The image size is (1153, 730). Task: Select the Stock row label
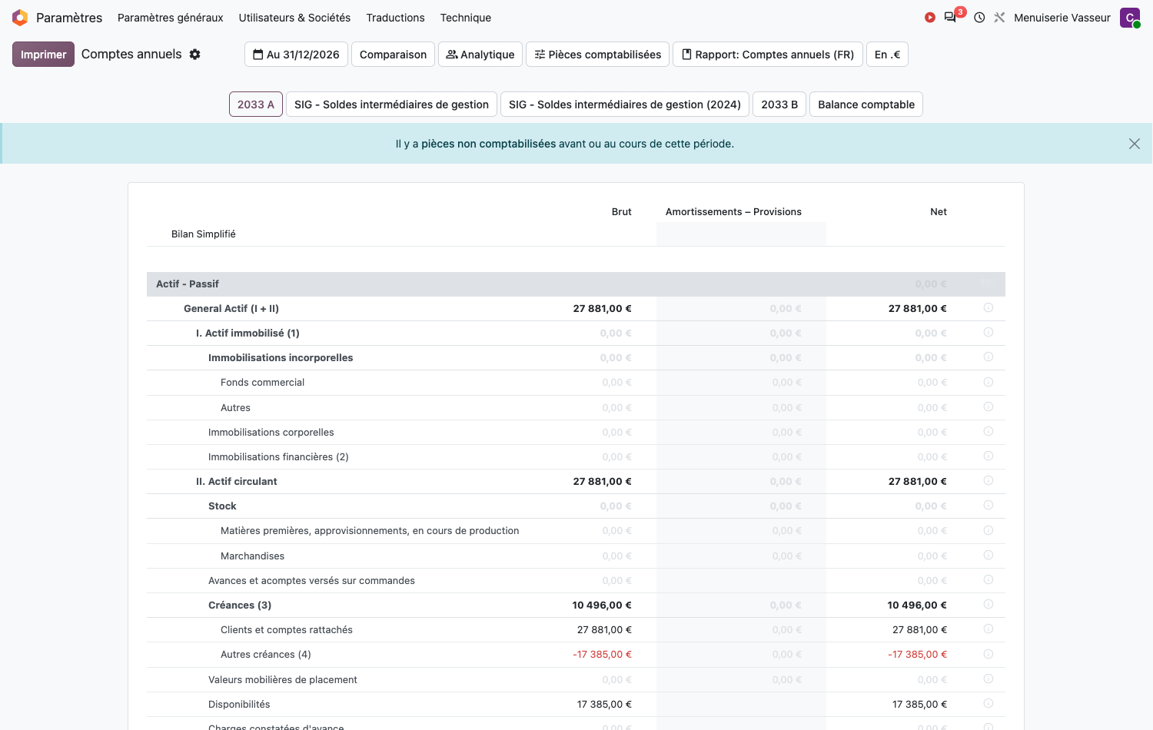222,506
